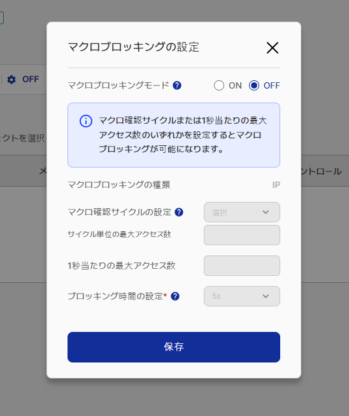
Task: Close the マクロブロッキングの設定 dialog
Action: (273, 48)
